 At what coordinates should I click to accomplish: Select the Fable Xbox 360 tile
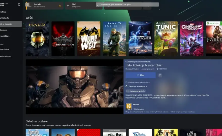point(214,39)
